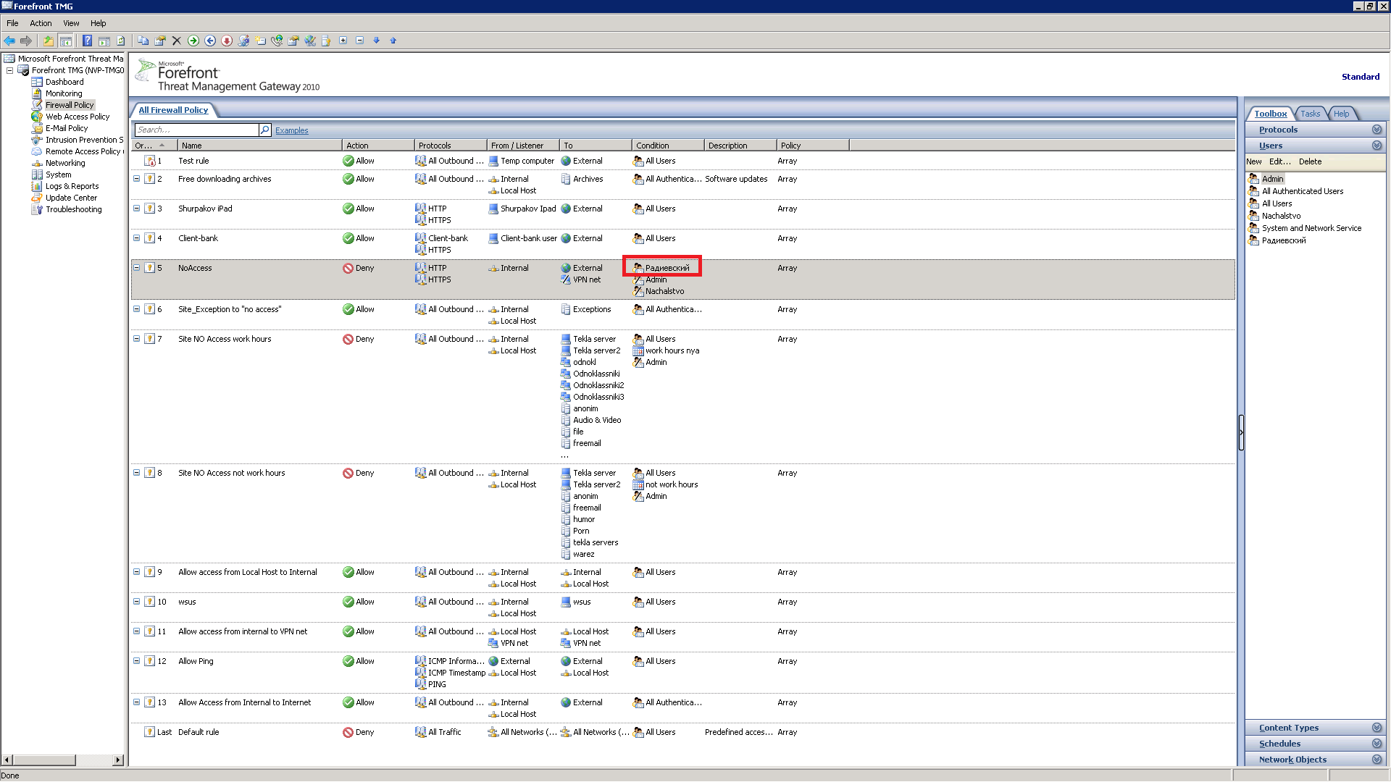The width and height of the screenshot is (1391, 782).
Task: Click the green right-arrow toolbar icon
Action: [x=193, y=41]
